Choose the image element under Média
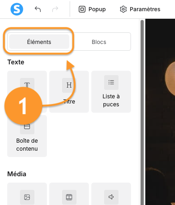This screenshot has height=205, width=175. (27, 194)
